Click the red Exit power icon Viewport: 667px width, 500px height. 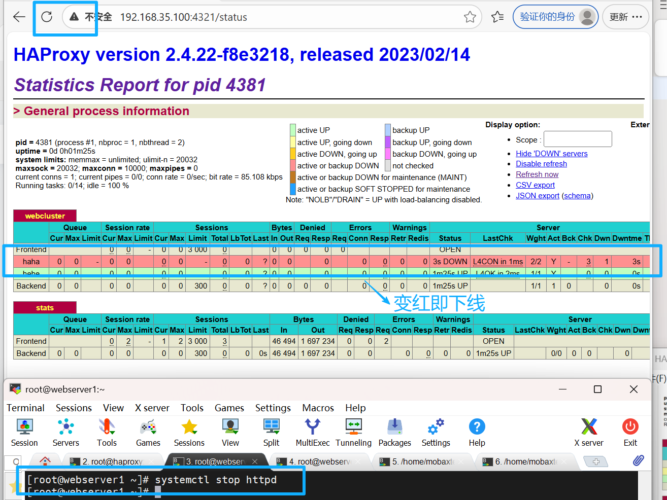630,427
